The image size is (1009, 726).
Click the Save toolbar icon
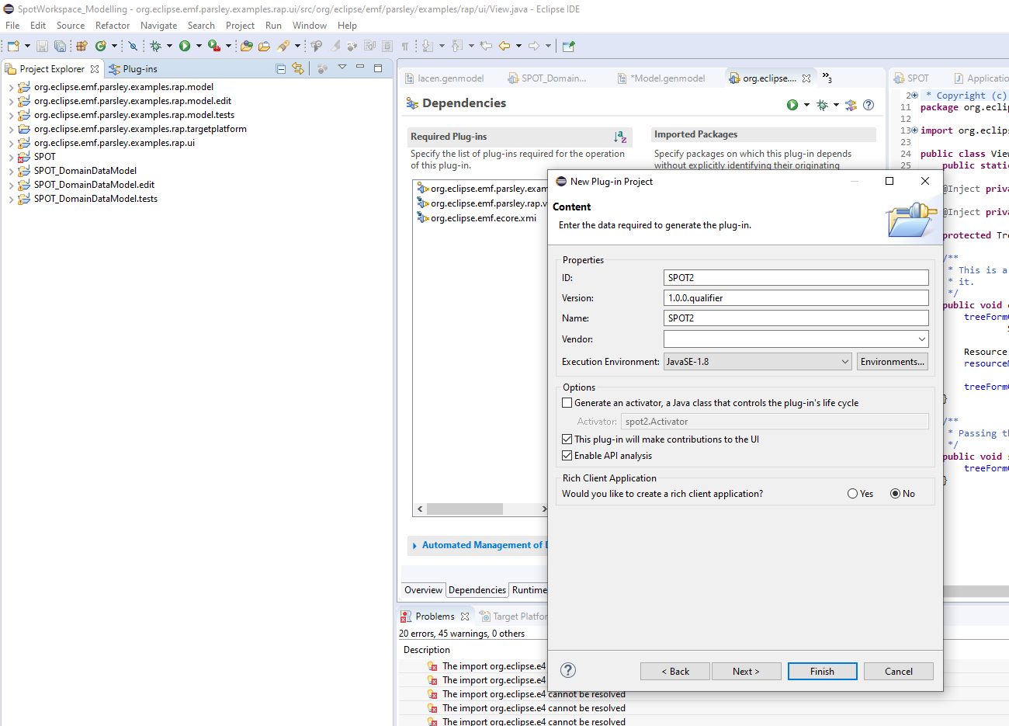coord(42,46)
